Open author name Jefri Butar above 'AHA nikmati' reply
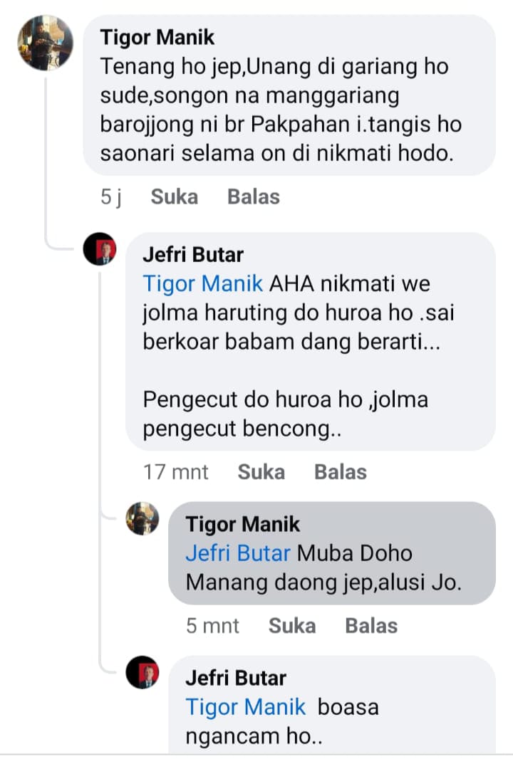This screenshot has height=759, width=513. point(193,255)
